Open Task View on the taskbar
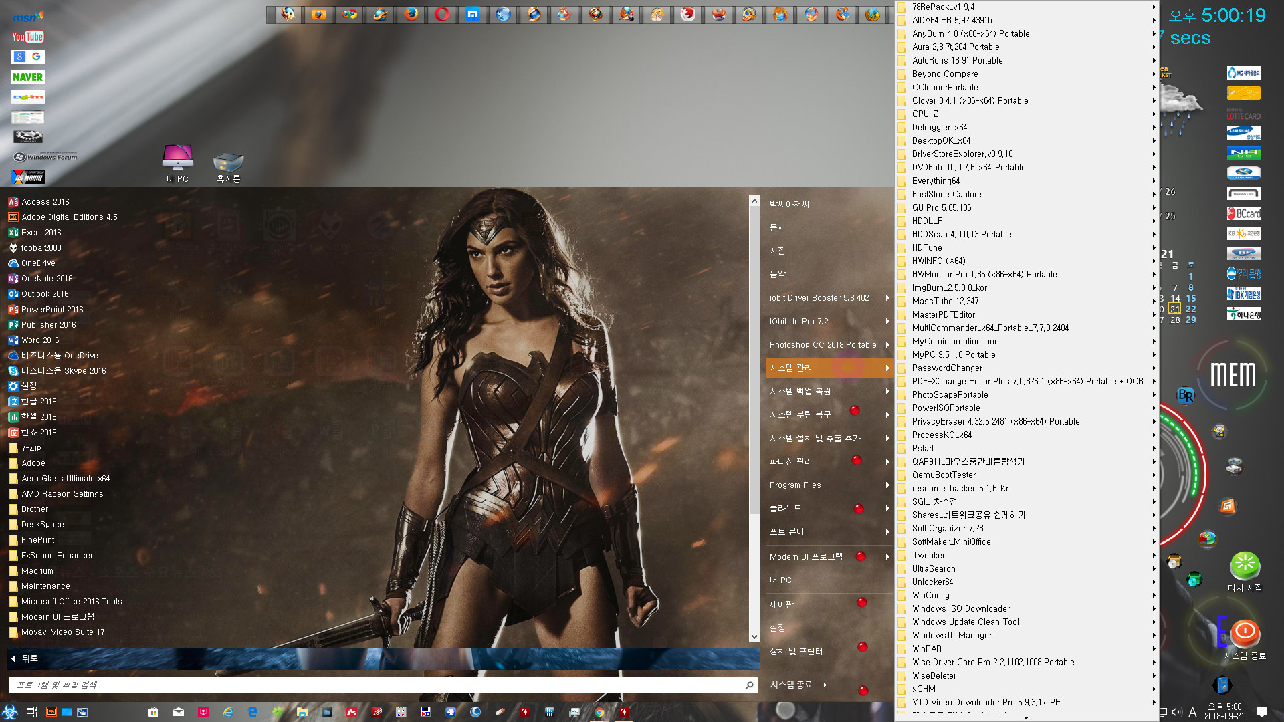1284x722 pixels. [31, 712]
